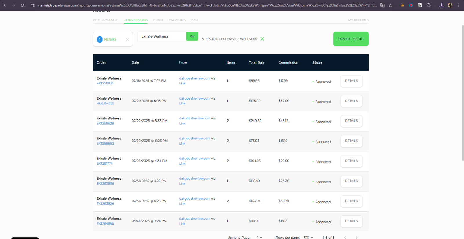This screenshot has width=464, height=239.
Task: Show Details for order EX1261774
Action: (x=351, y=161)
